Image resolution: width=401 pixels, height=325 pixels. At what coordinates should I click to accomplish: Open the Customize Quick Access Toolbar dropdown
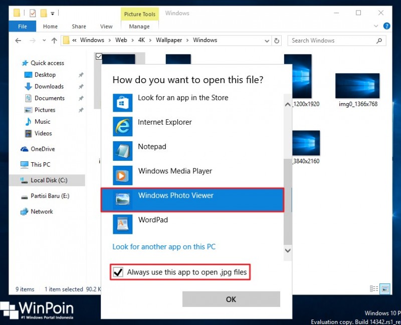tap(53, 14)
